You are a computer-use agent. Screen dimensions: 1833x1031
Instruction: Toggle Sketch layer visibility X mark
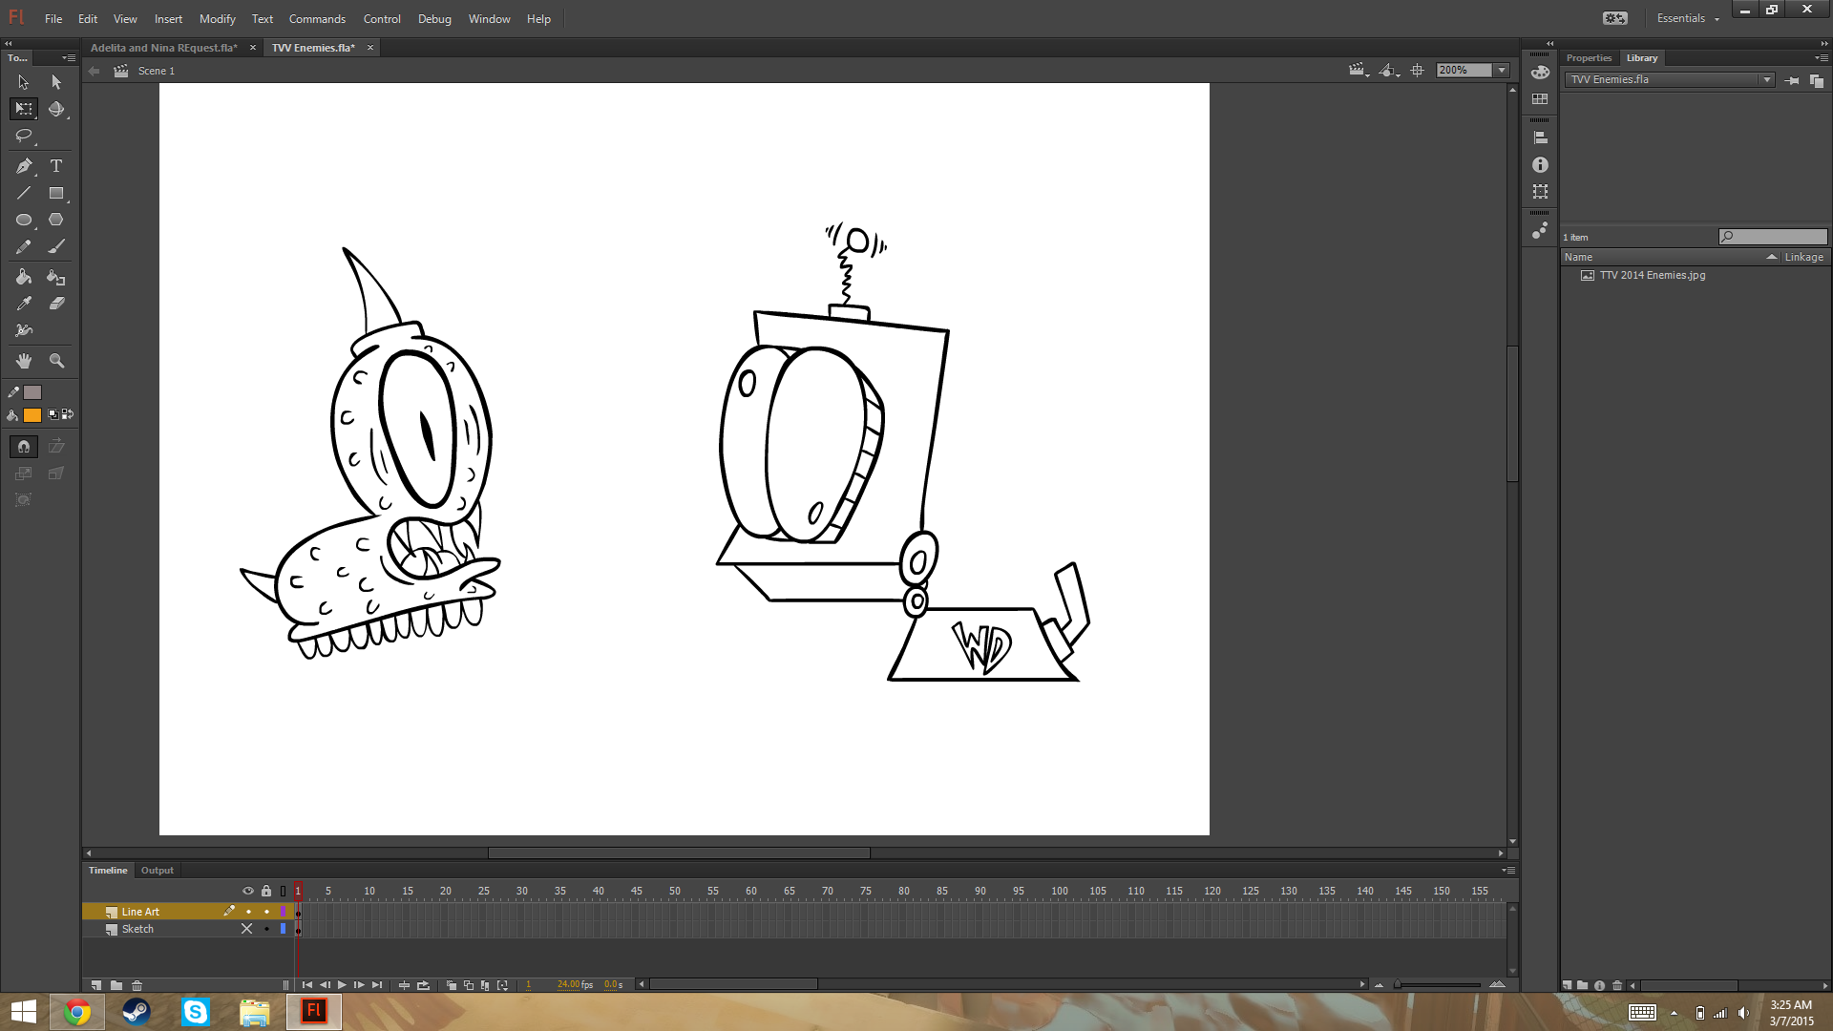coord(247,929)
